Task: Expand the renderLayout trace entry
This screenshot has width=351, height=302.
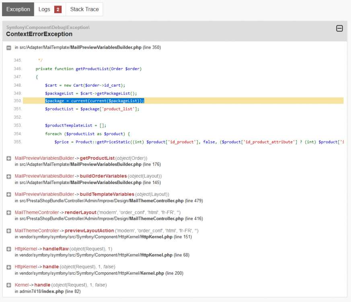Action: click(9, 213)
